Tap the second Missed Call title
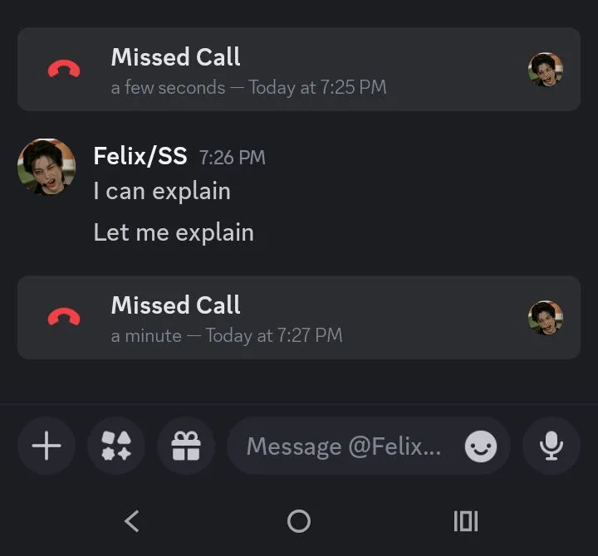 tap(176, 305)
